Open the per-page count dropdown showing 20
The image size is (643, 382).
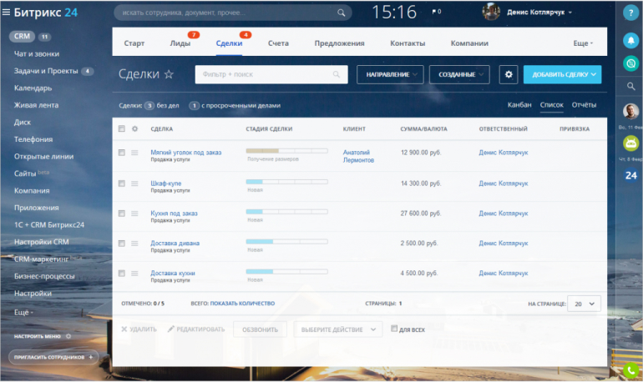[583, 304]
